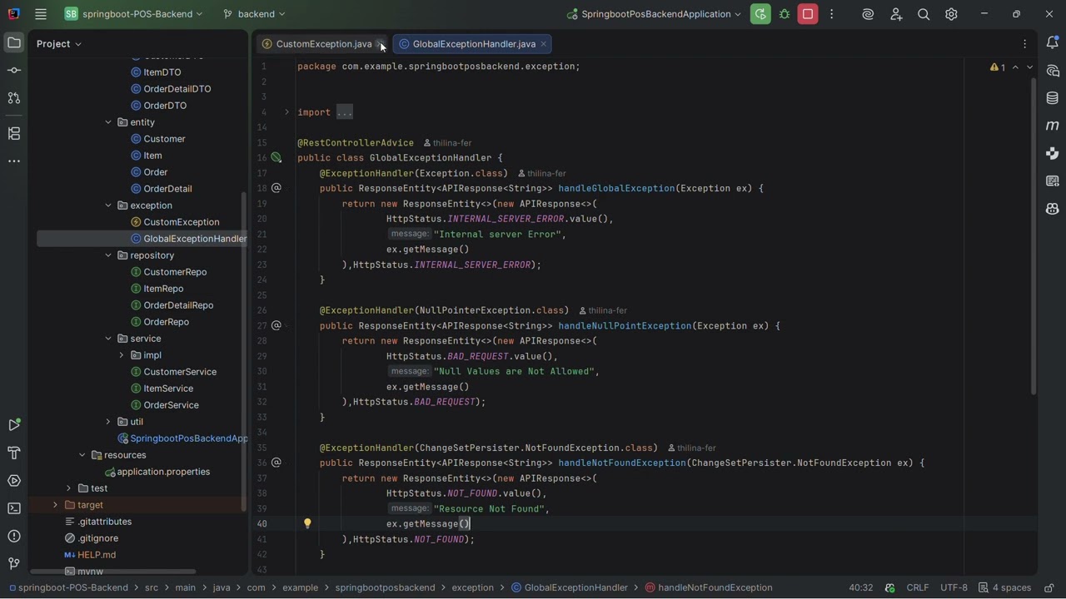The height and width of the screenshot is (599, 1066).
Task: Collapse the repository folder
Action: click(x=108, y=255)
